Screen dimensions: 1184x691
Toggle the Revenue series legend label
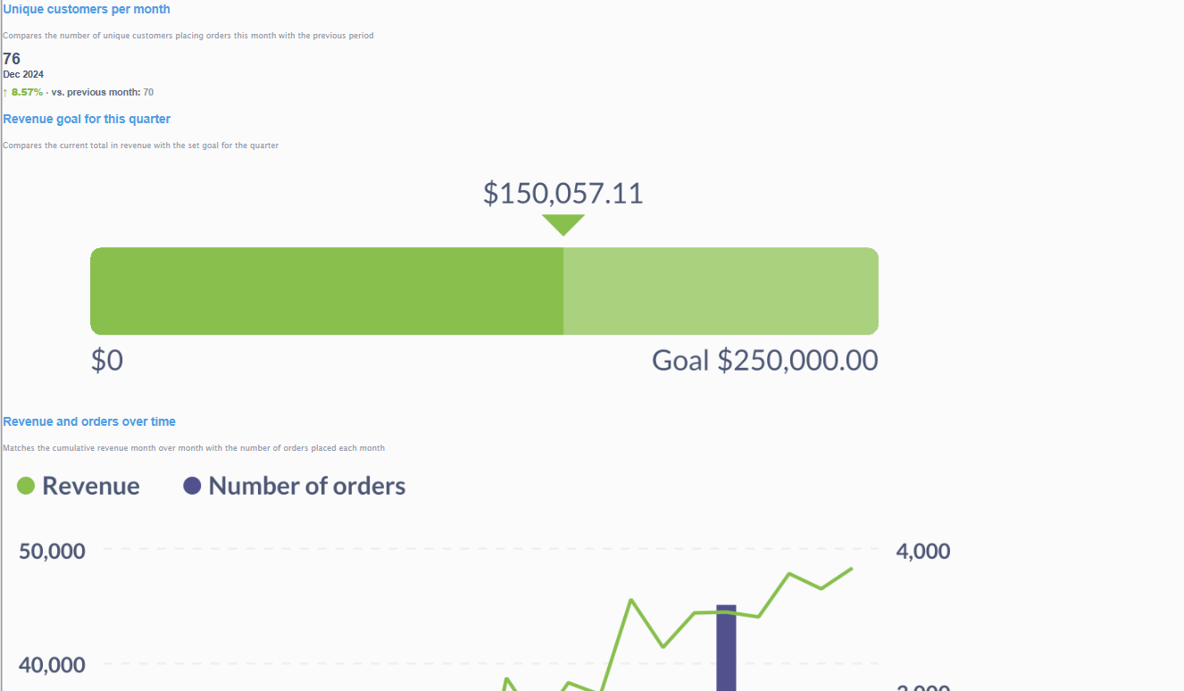[91, 486]
